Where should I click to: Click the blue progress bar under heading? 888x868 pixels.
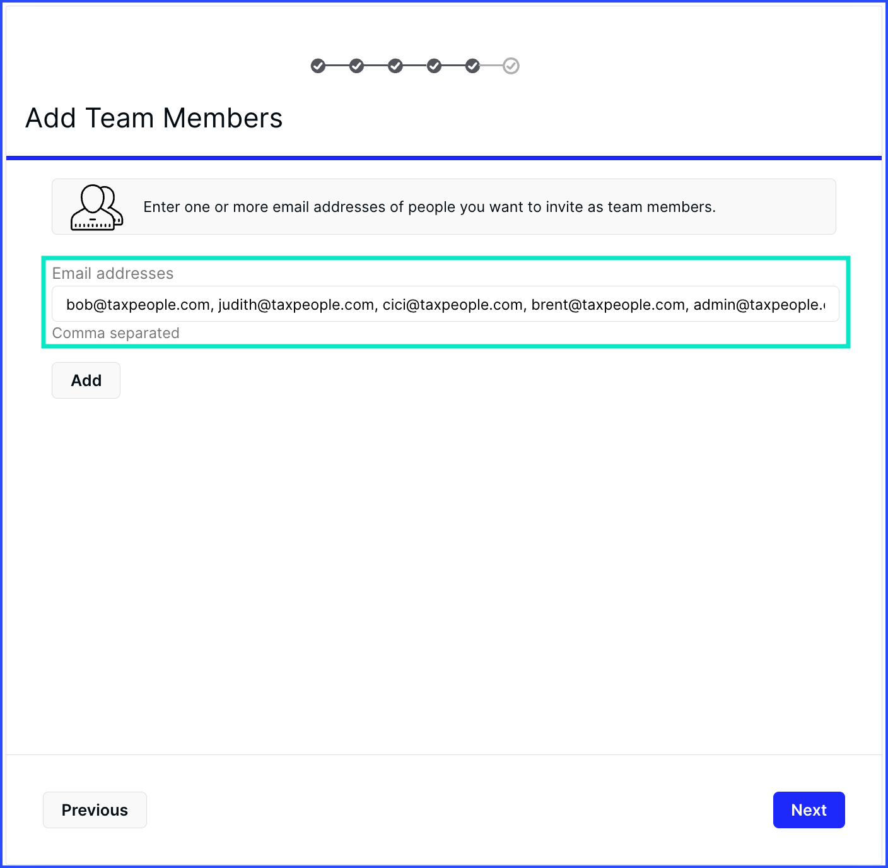point(444,158)
